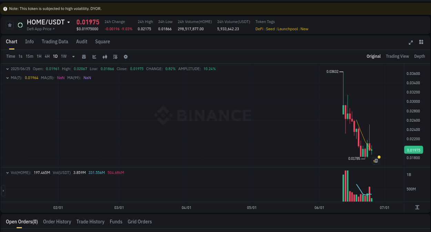Switch the chart to Depth view
The width and height of the screenshot is (431, 232).
pos(420,56)
